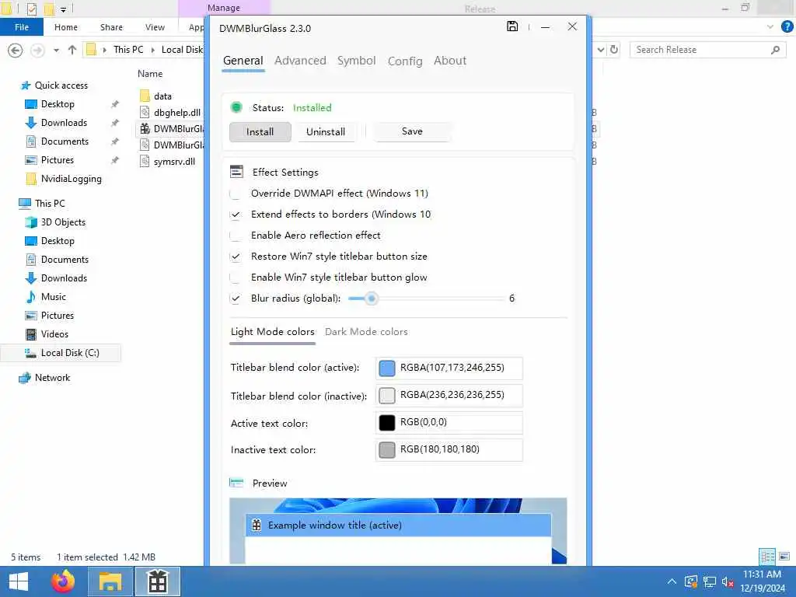Click the example window preview thumbnail

[x=398, y=531]
